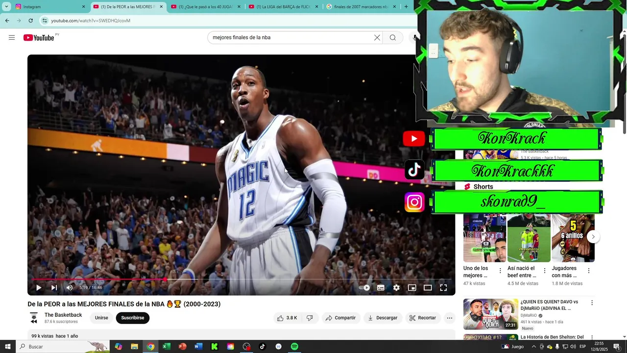This screenshot has height=353, width=627.
Task: Clear the search box text
Action: [x=377, y=38]
